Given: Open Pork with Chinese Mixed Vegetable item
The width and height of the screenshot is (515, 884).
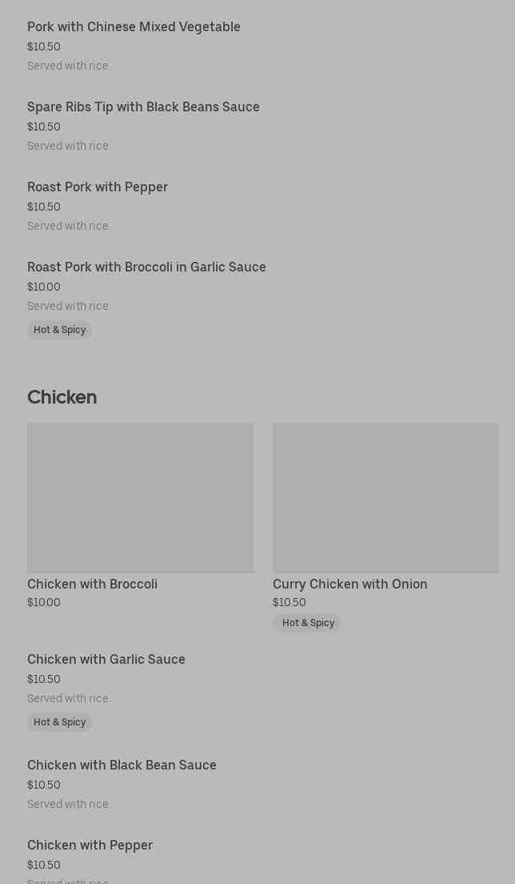Looking at the screenshot, I should click(x=134, y=27).
